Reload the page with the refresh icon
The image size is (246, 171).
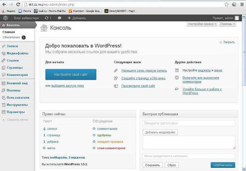point(18,4)
